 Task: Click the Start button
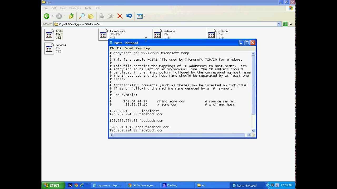click(53, 185)
